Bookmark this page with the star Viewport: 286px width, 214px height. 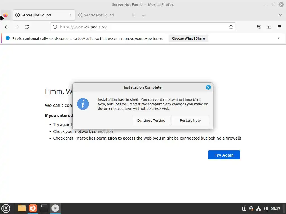231,27
